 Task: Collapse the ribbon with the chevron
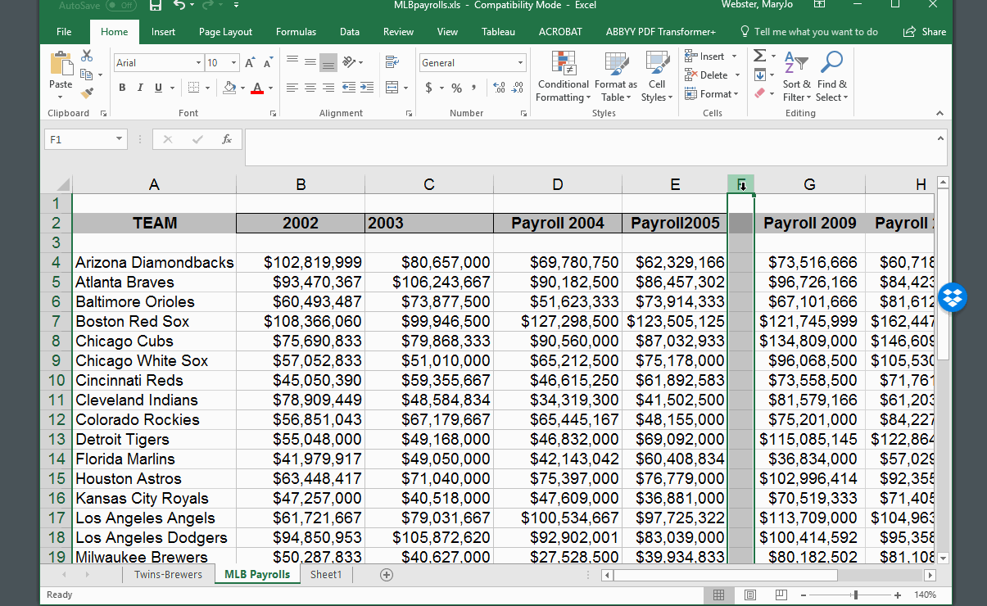(939, 113)
